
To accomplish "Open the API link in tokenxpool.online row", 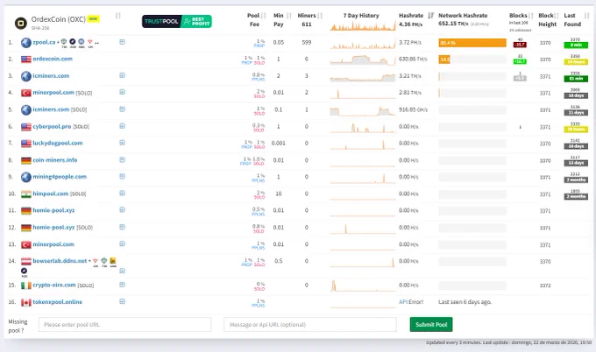I will pos(403,302).
